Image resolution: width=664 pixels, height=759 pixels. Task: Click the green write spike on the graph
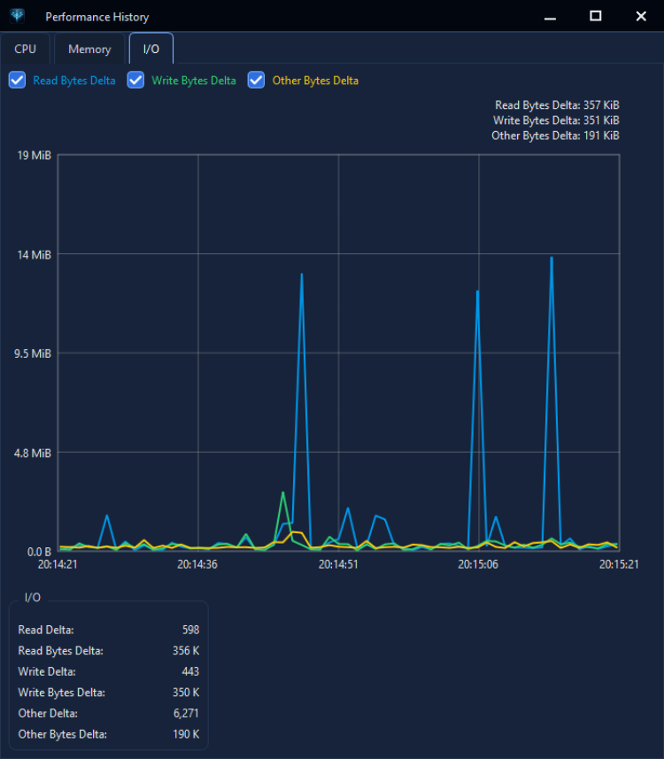tap(283, 493)
